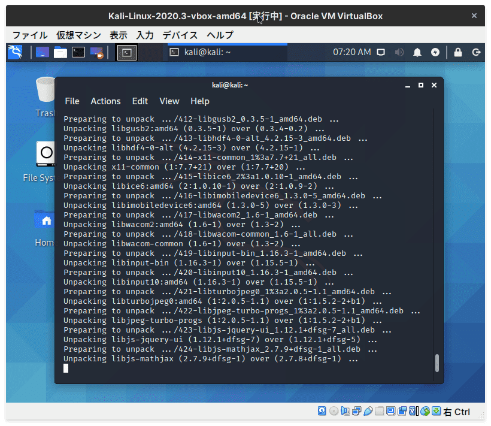The height and width of the screenshot is (426, 491).
Task: Click the panel launcher icon with orange badge
Action: (96, 52)
